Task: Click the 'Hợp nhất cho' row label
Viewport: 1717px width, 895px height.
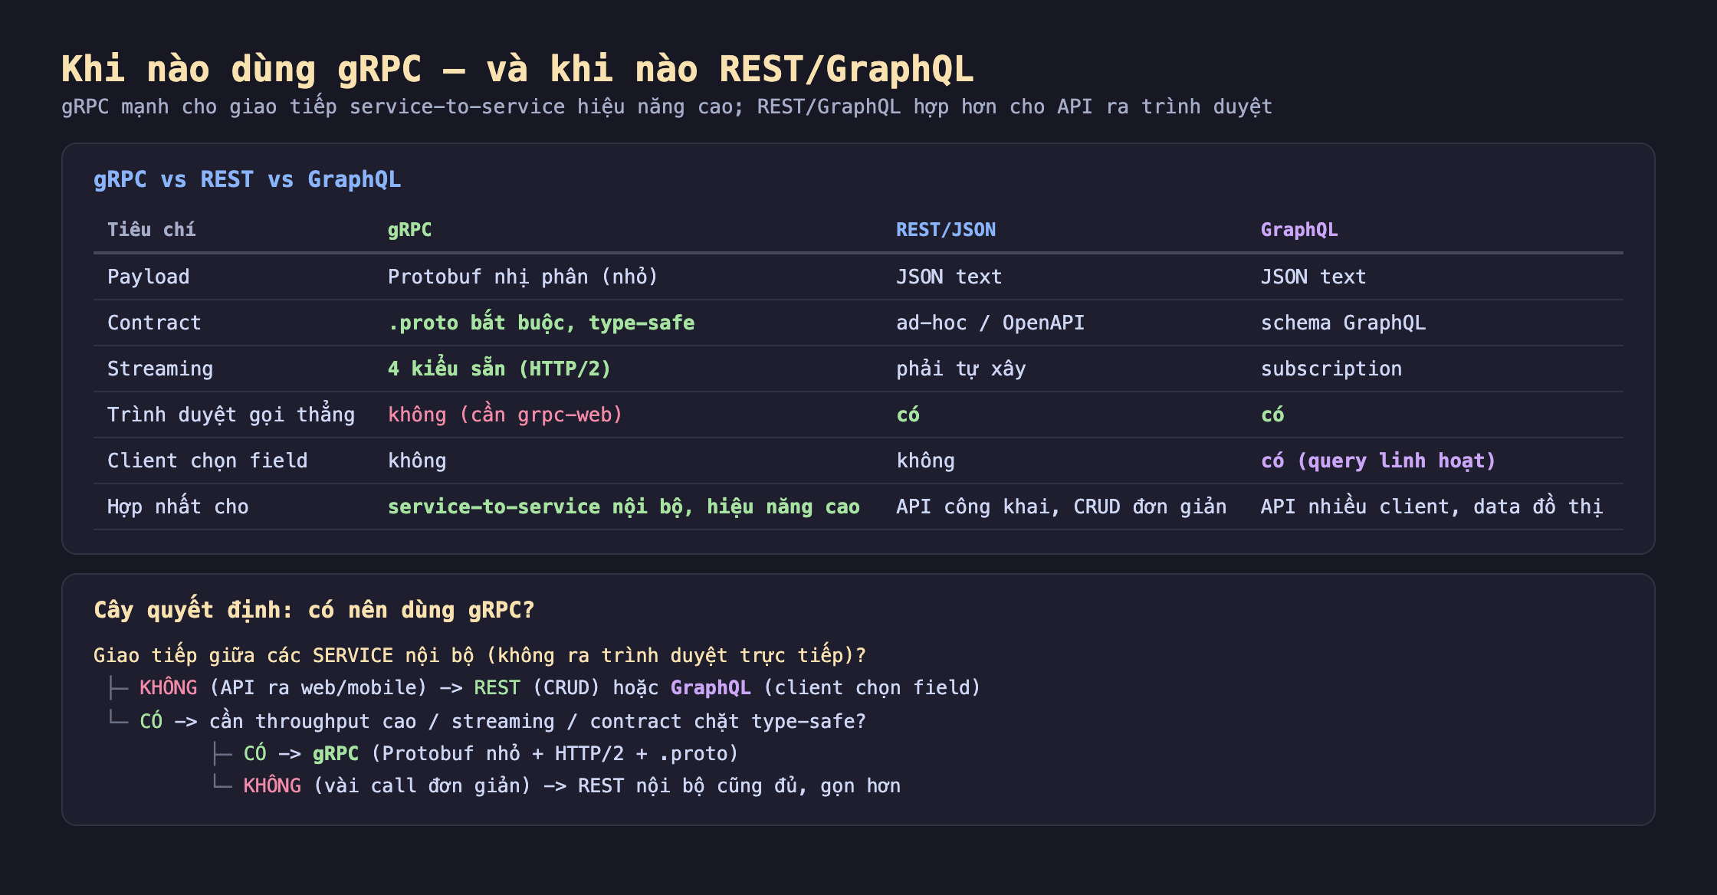Action: [x=178, y=507]
